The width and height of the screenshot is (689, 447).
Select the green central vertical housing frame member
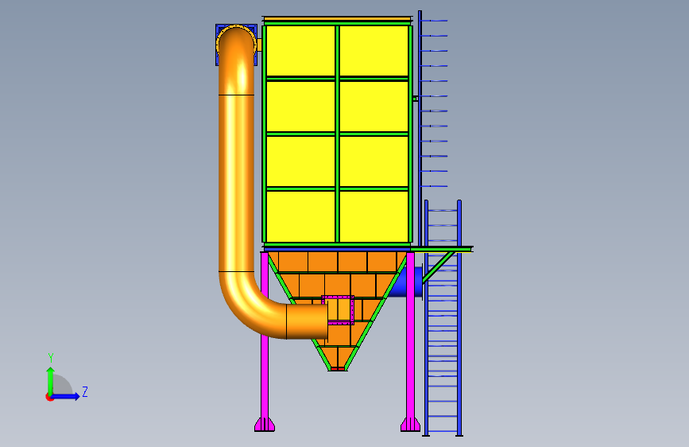tap(338, 134)
